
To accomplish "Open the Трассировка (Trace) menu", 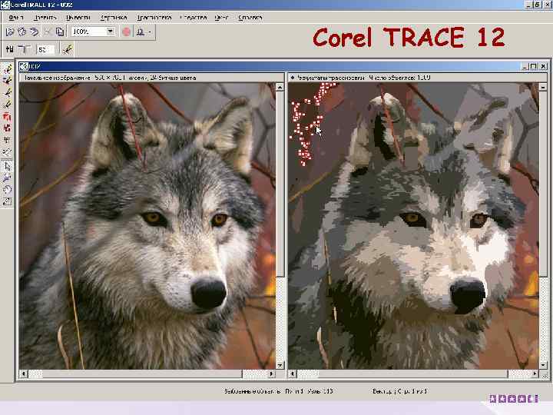I will tap(154, 17).
